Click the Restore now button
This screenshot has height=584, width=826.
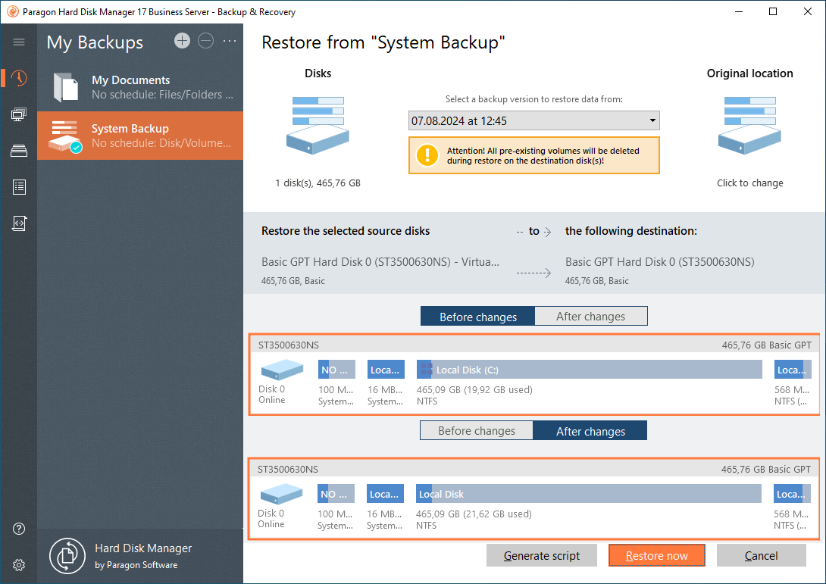pos(656,556)
